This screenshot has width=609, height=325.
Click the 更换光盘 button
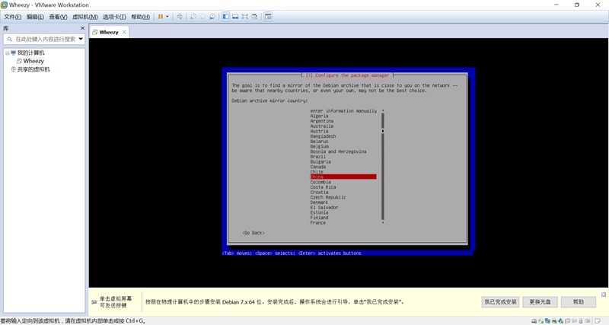540,301
